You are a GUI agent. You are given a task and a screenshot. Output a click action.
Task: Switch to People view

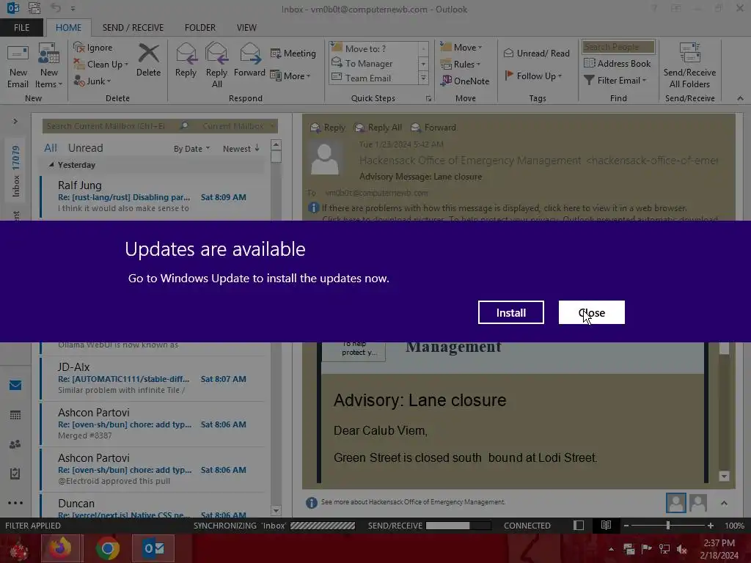pyautogui.click(x=15, y=444)
